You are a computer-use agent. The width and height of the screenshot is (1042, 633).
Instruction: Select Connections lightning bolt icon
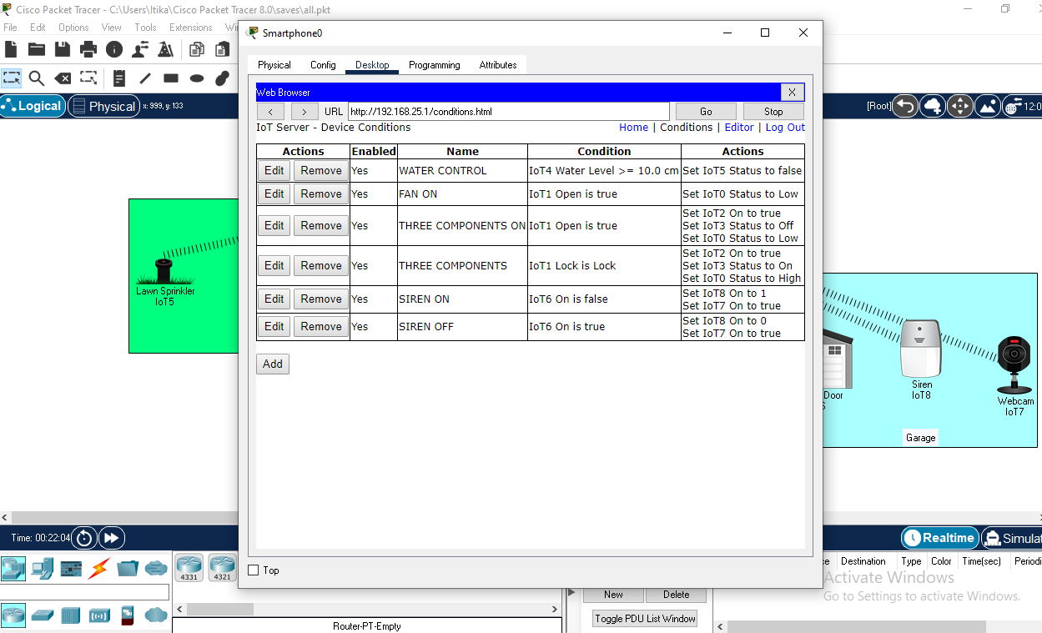click(x=99, y=569)
